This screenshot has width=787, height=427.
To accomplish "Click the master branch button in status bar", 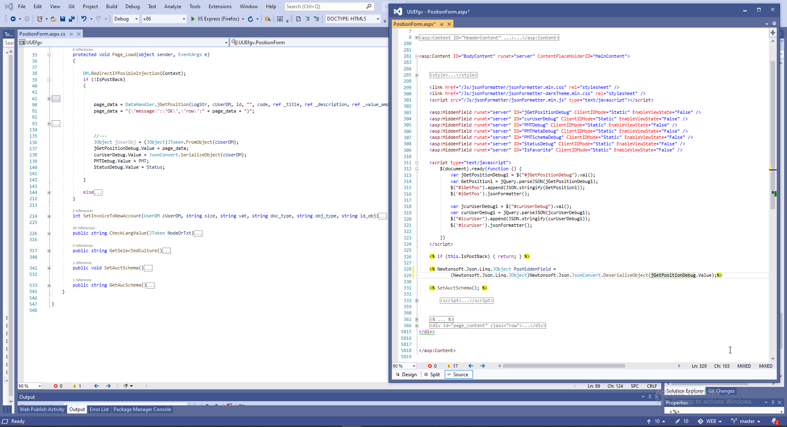I will [746, 421].
